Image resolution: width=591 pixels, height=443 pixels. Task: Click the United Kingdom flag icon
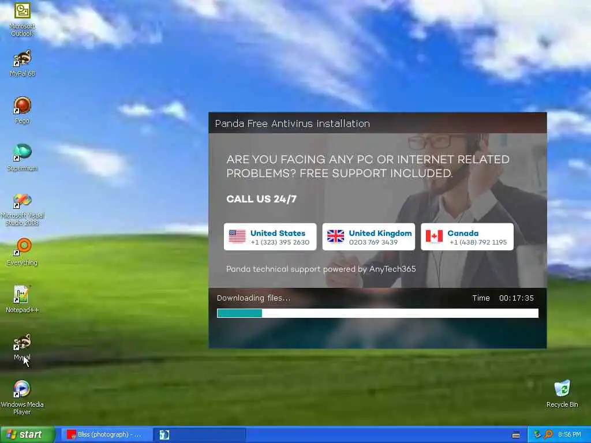[335, 236]
